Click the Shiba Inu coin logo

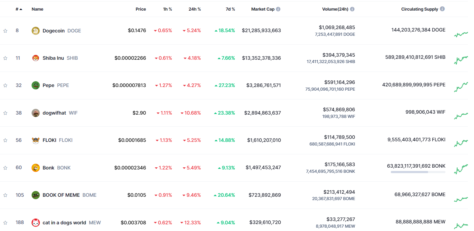36,58
